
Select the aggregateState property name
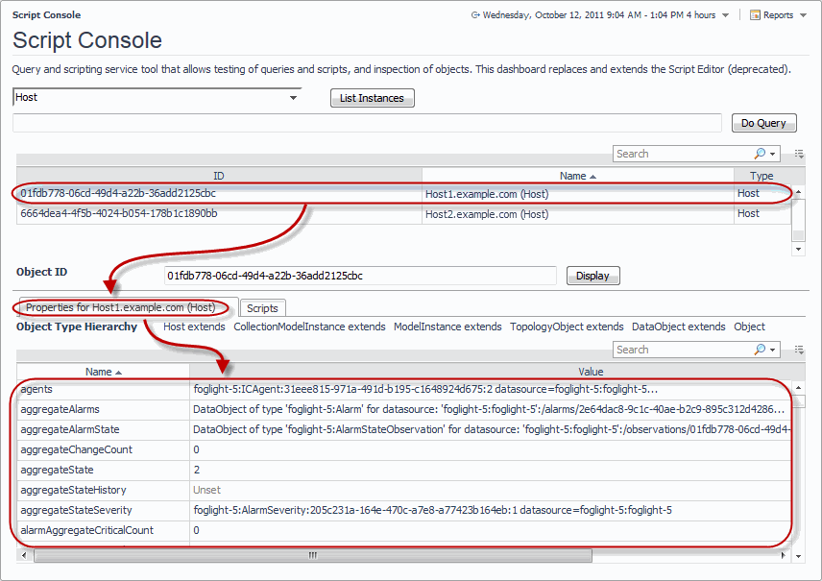(57, 470)
